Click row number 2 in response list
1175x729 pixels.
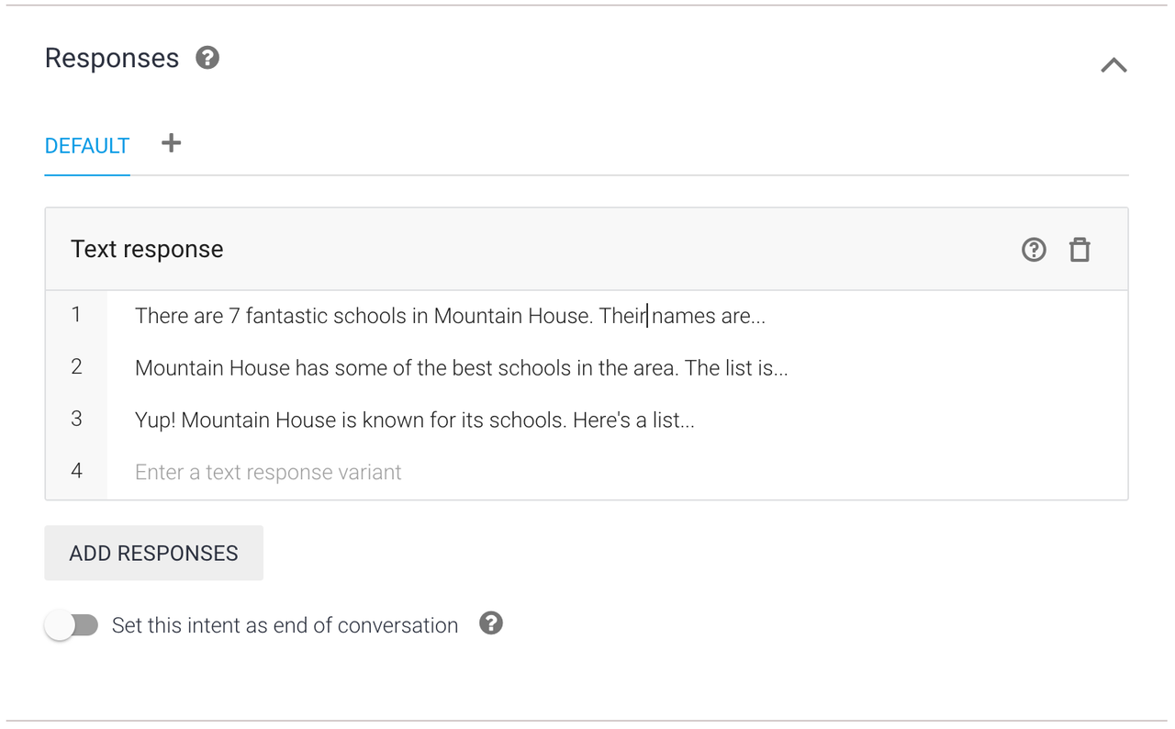click(x=76, y=367)
